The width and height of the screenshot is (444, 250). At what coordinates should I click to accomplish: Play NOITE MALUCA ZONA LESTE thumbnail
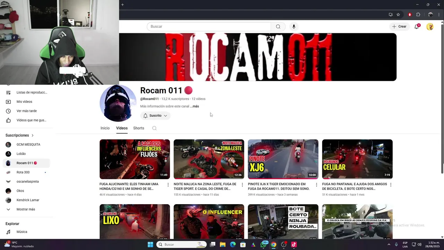point(209,159)
